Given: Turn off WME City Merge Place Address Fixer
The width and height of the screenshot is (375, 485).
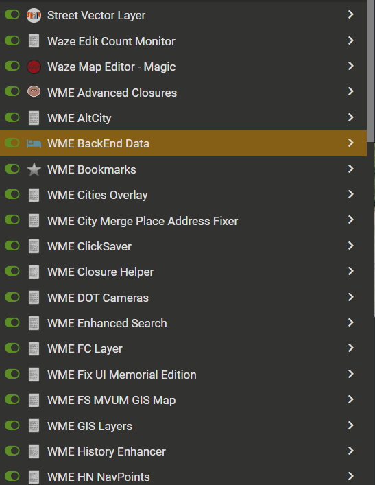Looking at the screenshot, I should [x=12, y=220].
